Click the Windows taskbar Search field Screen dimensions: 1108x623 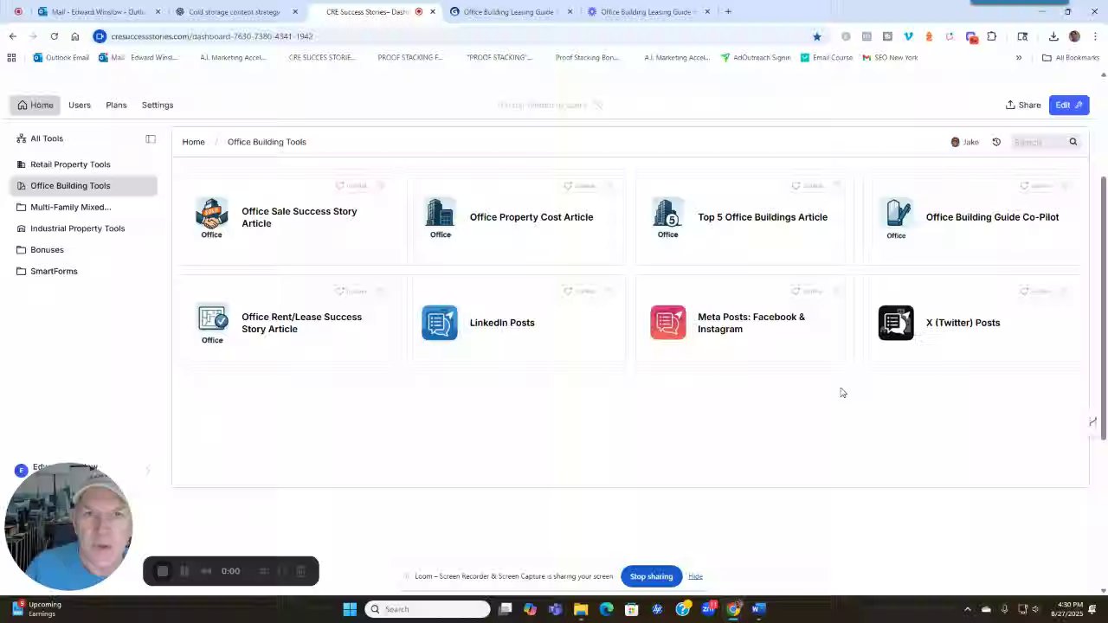point(428,609)
